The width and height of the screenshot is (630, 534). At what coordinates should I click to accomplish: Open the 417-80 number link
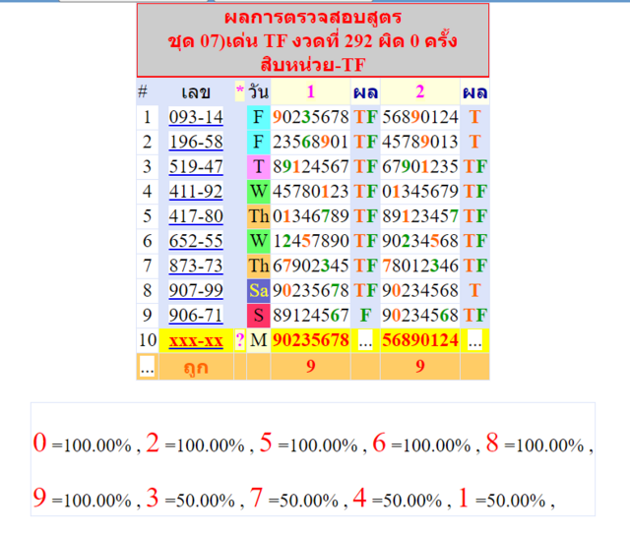[196, 216]
